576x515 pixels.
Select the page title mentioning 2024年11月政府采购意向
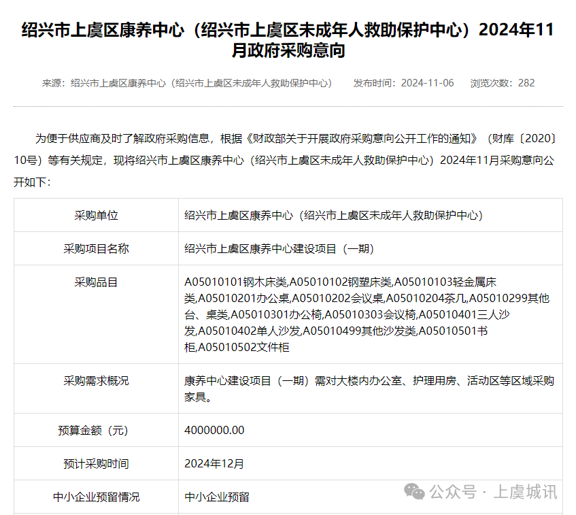[288, 40]
